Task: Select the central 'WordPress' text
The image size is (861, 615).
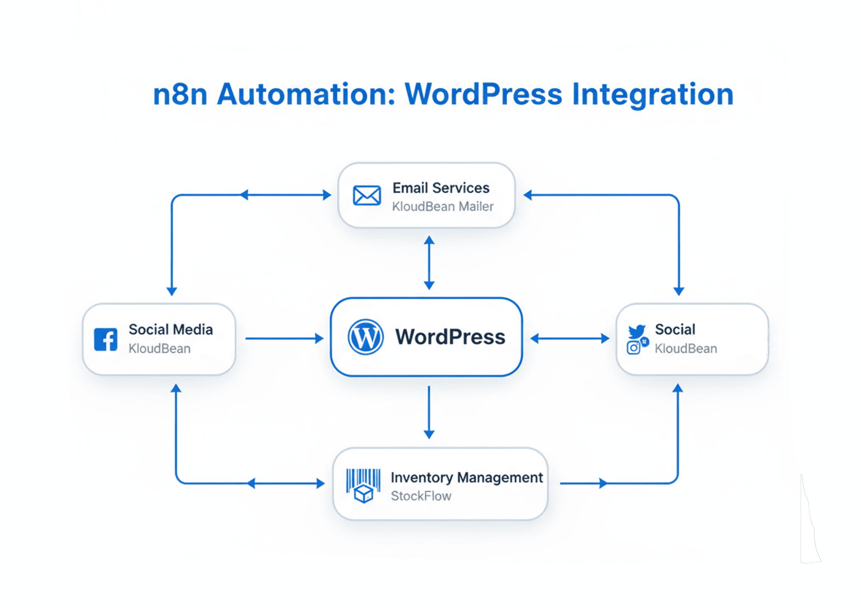Action: (x=450, y=337)
